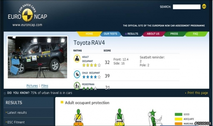The image size is (213, 126).
Task: Open ESC Fitment in sidebar
Action: [16, 122]
